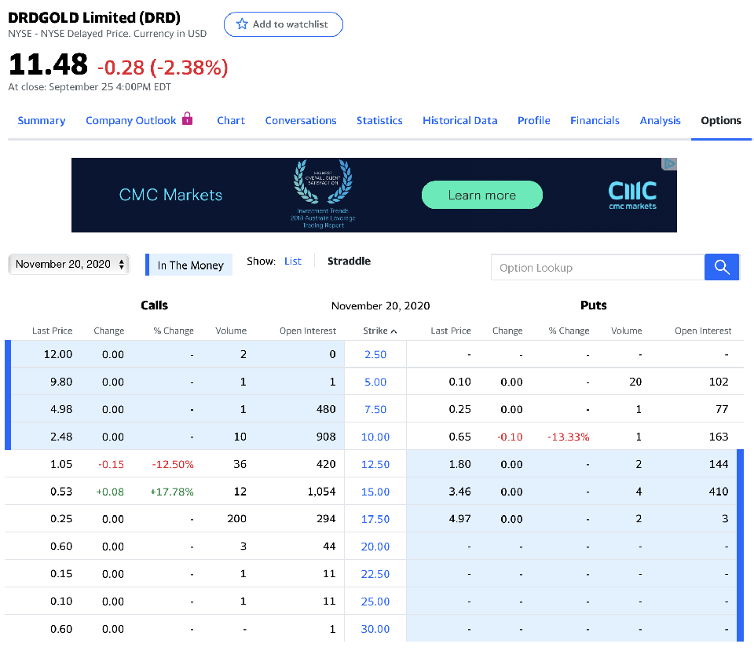Switch to List view
This screenshot has width=754, height=651.
[x=293, y=261]
